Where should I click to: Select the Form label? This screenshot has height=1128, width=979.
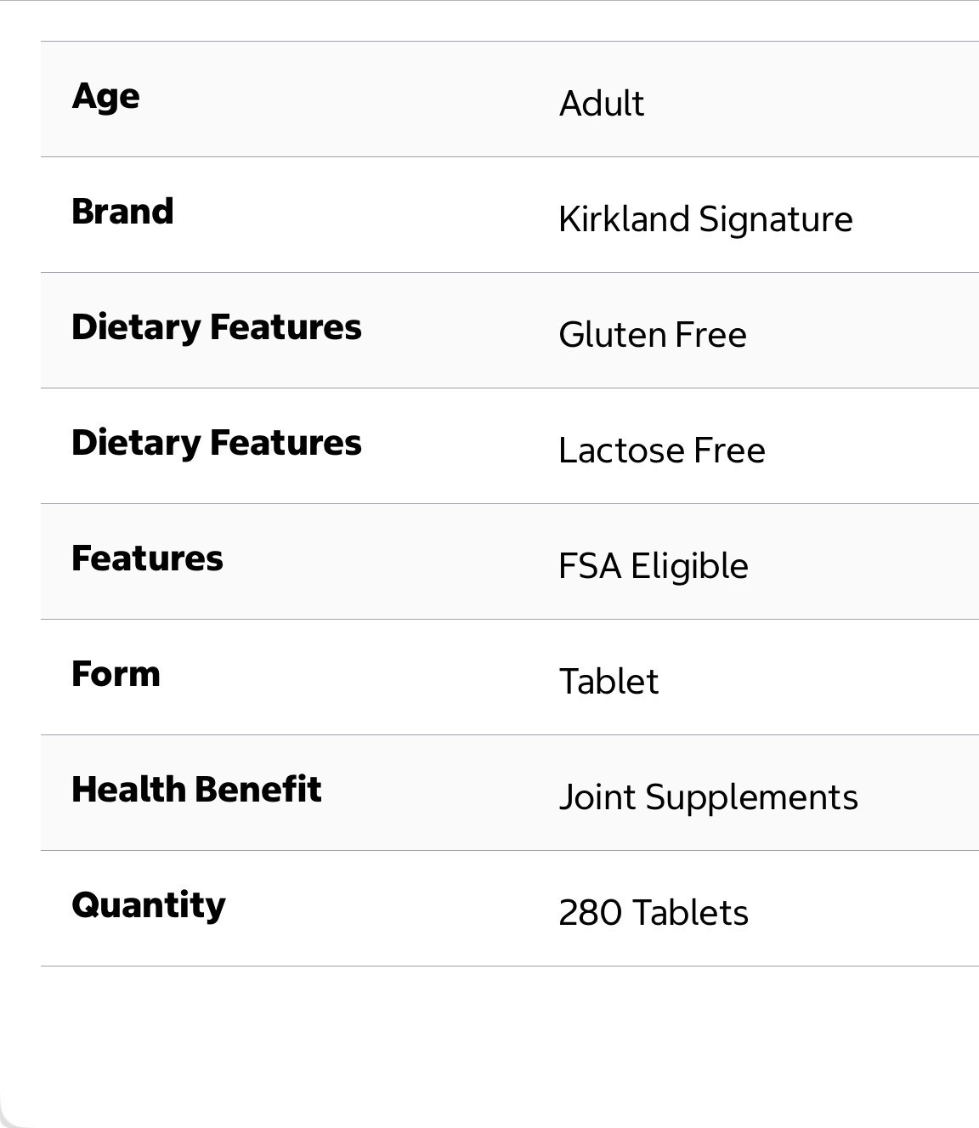tap(116, 674)
